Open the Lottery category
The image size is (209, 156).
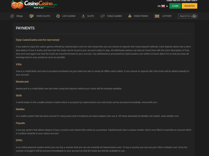(x=167, y=16)
